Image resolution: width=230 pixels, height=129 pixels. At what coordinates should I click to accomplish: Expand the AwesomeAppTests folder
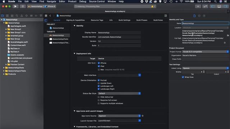click(x=4, y=68)
